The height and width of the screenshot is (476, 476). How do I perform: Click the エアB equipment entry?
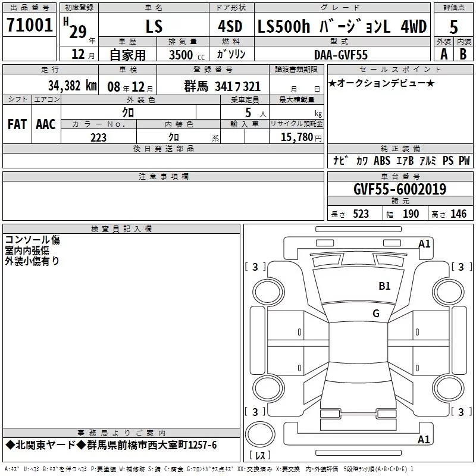click(x=405, y=161)
